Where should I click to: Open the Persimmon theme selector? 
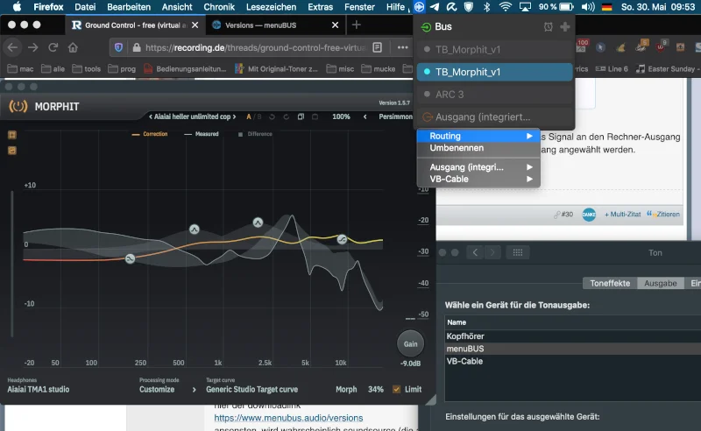click(396, 117)
